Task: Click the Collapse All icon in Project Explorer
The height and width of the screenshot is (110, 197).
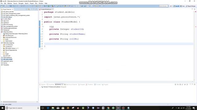Action: point(26,9)
